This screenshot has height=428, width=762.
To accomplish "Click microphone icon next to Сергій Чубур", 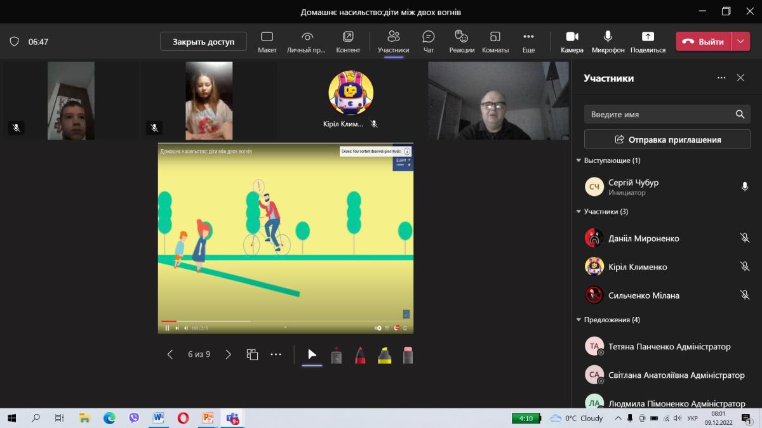I will 745,187.
